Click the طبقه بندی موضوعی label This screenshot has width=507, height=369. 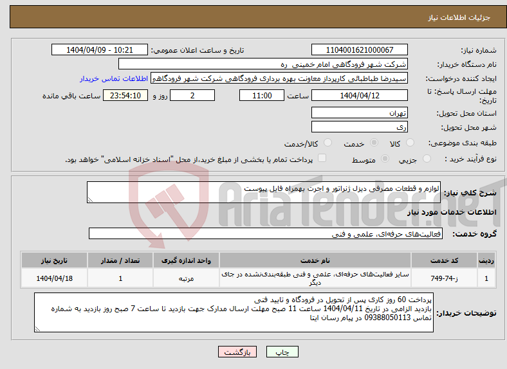click(x=463, y=143)
